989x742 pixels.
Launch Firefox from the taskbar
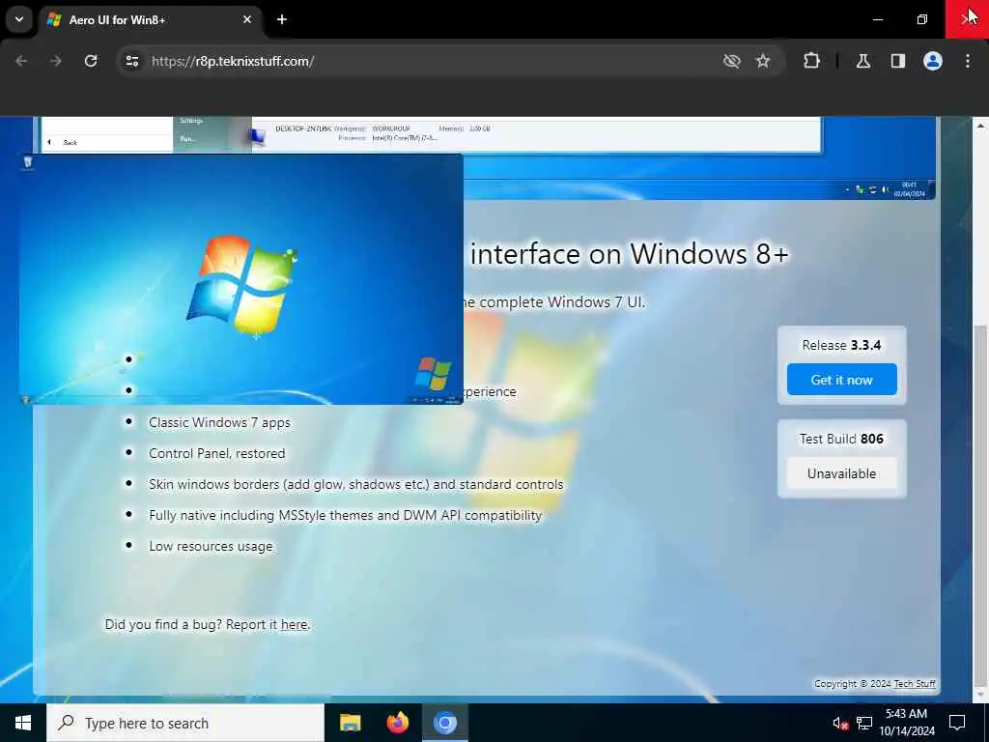(397, 723)
